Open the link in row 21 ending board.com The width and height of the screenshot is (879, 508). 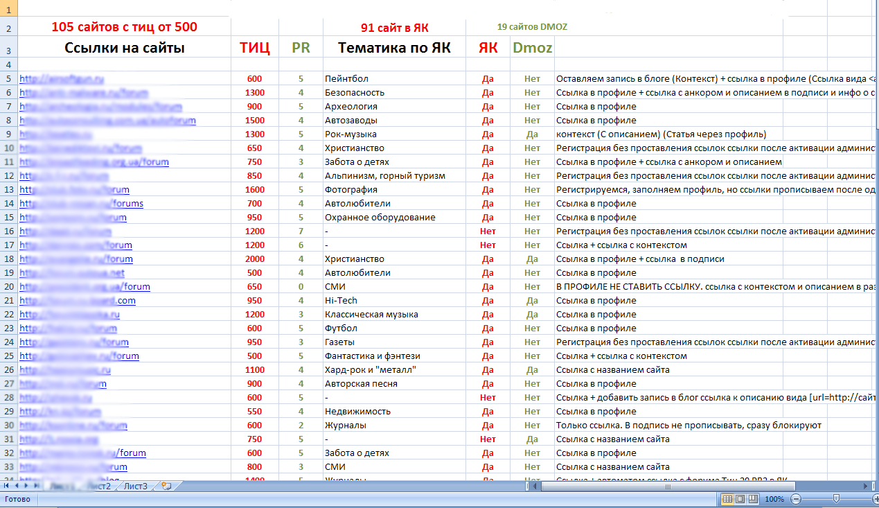pyautogui.click(x=78, y=300)
